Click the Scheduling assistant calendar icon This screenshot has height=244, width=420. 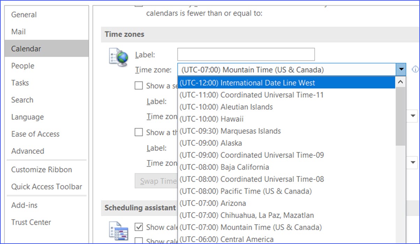pos(118,231)
